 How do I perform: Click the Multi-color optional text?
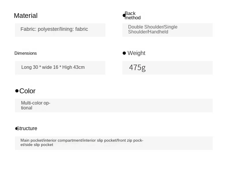click(35, 105)
